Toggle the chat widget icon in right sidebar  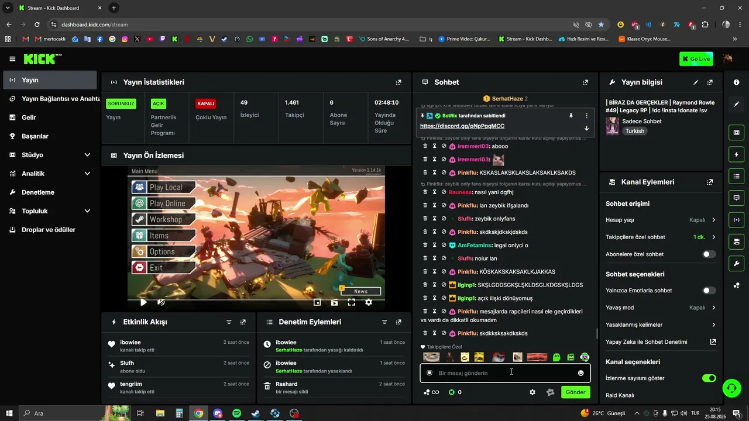click(736, 198)
